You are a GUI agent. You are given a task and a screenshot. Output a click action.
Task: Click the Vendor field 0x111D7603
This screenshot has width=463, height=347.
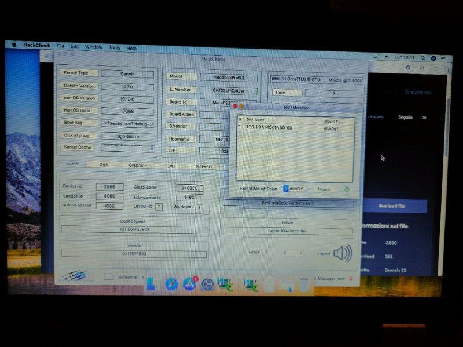[134, 253]
